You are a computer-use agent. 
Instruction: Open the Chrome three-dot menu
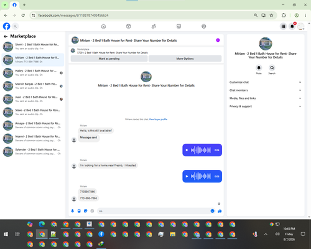305,16
